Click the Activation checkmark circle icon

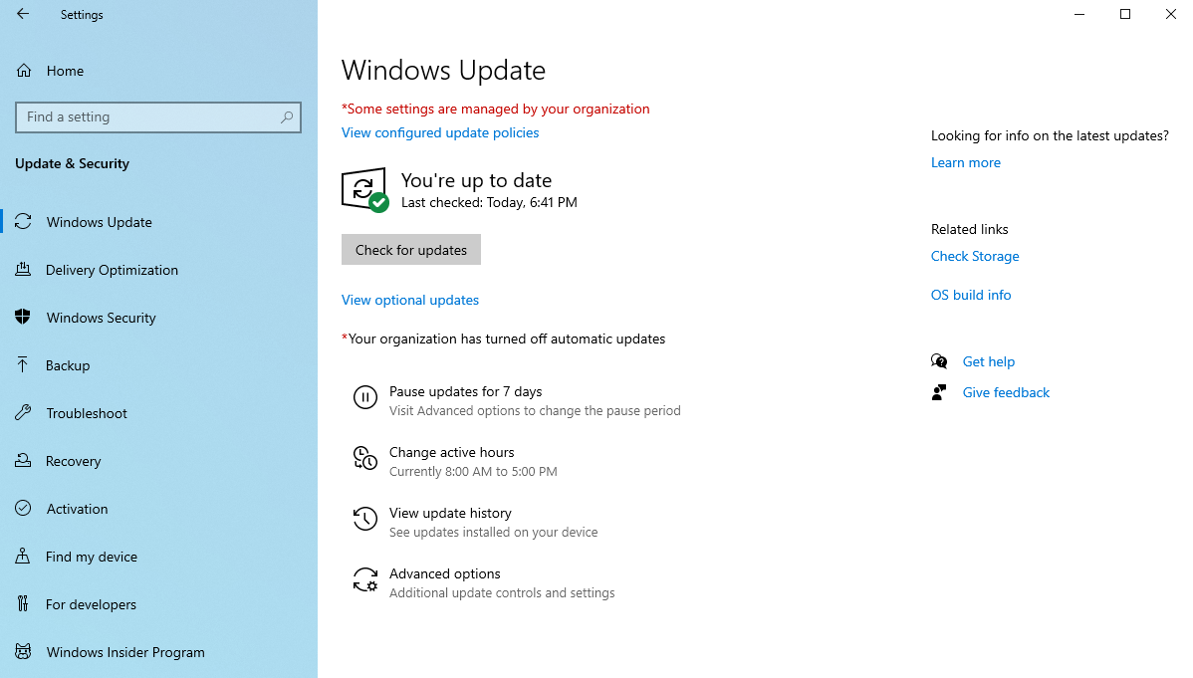24,509
